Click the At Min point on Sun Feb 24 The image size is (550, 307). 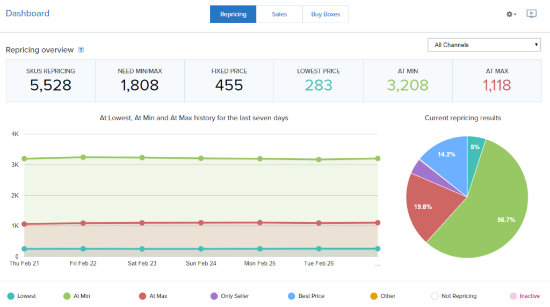[201, 158]
